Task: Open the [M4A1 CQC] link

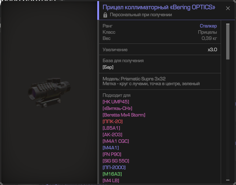Action: click(x=116, y=141)
